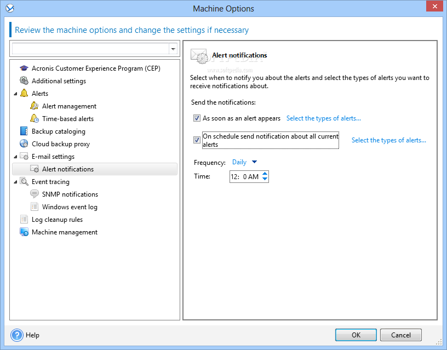
Task: Click the window resize grip corner
Action: pos(439,342)
